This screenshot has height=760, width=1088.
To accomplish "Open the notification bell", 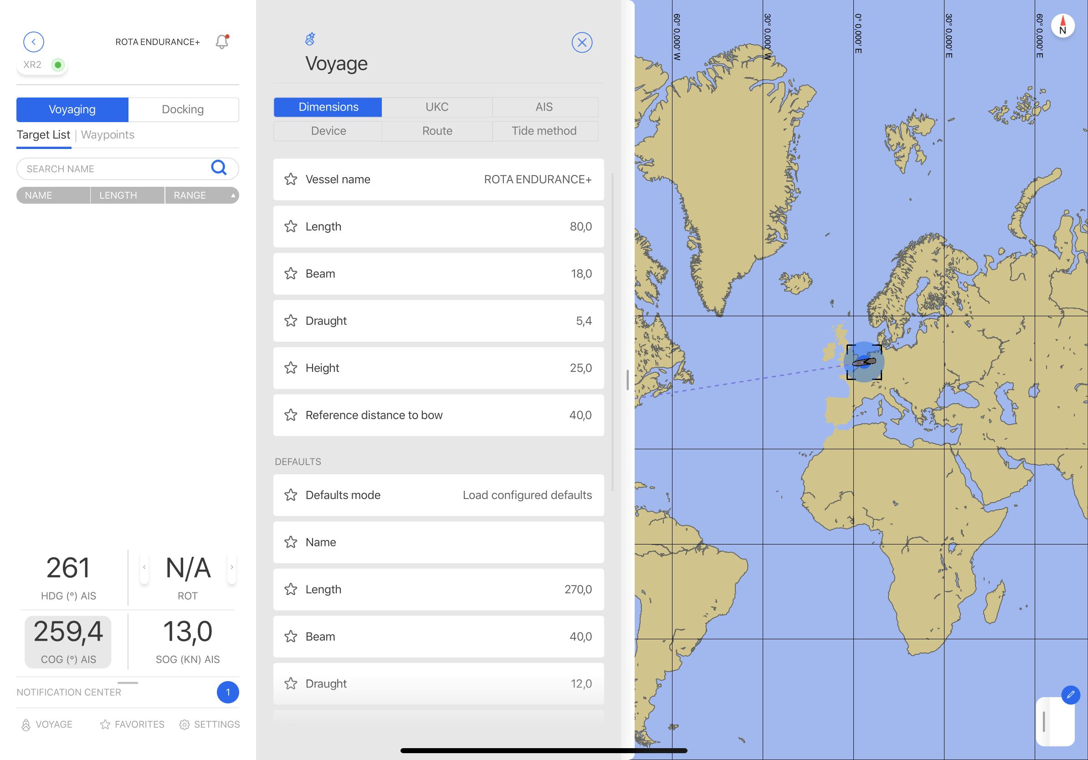I will coord(222,42).
